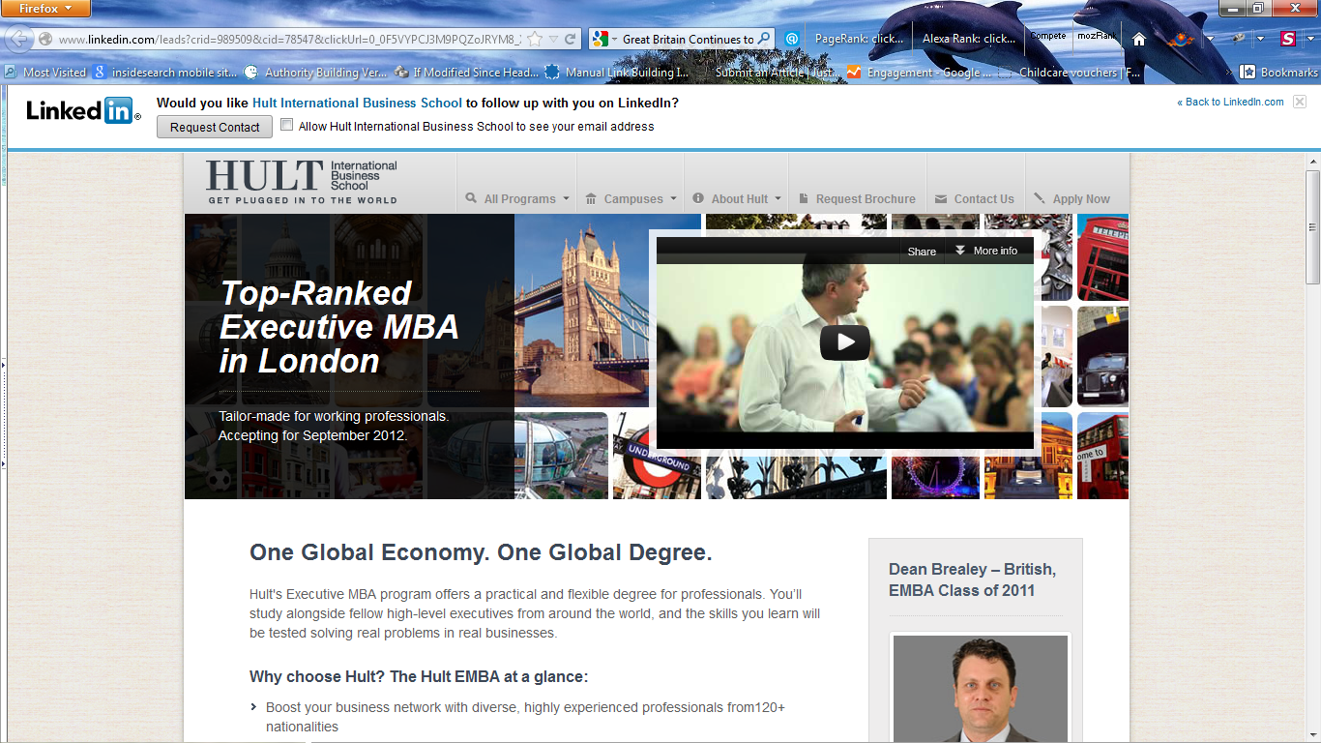Screen dimensions: 1321x743
Task: Open the Apply Now nav item
Action: click(1071, 198)
